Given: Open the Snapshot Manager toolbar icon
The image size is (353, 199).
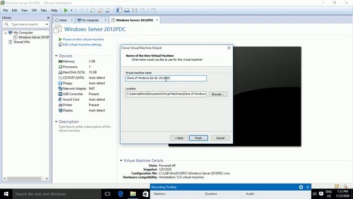Looking at the screenshot, I should (x=108, y=11).
